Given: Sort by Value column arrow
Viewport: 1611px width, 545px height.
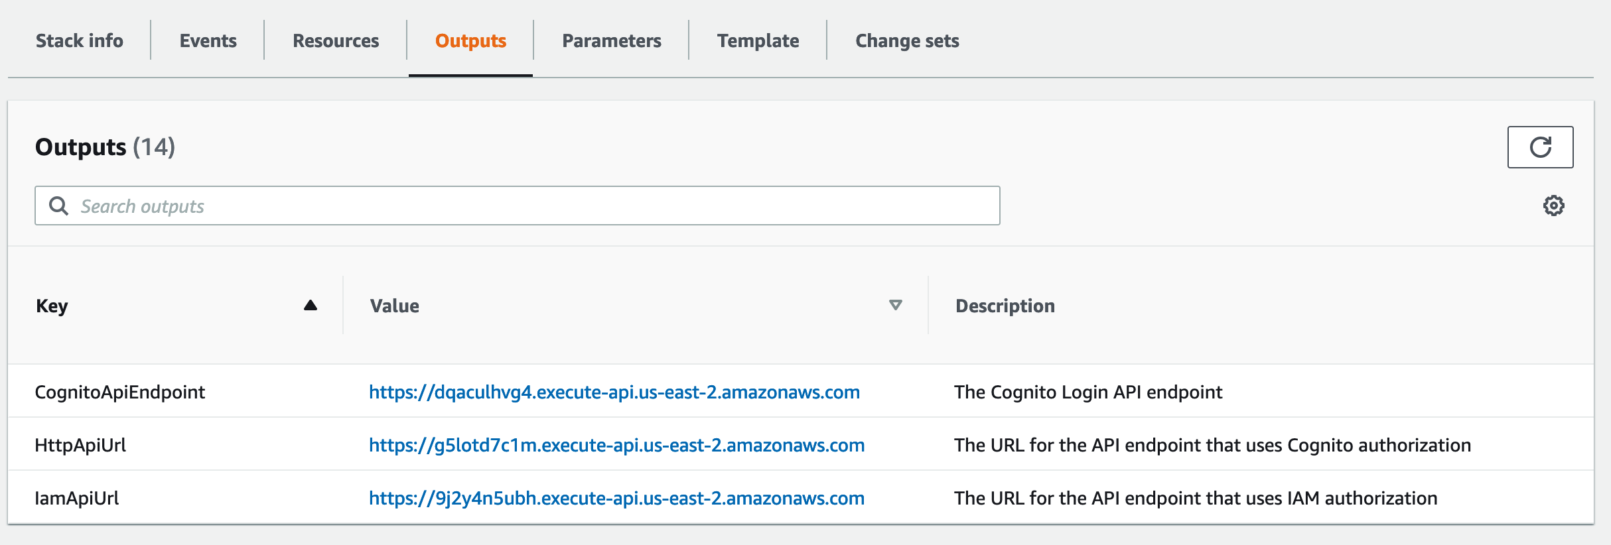Looking at the screenshot, I should (895, 305).
